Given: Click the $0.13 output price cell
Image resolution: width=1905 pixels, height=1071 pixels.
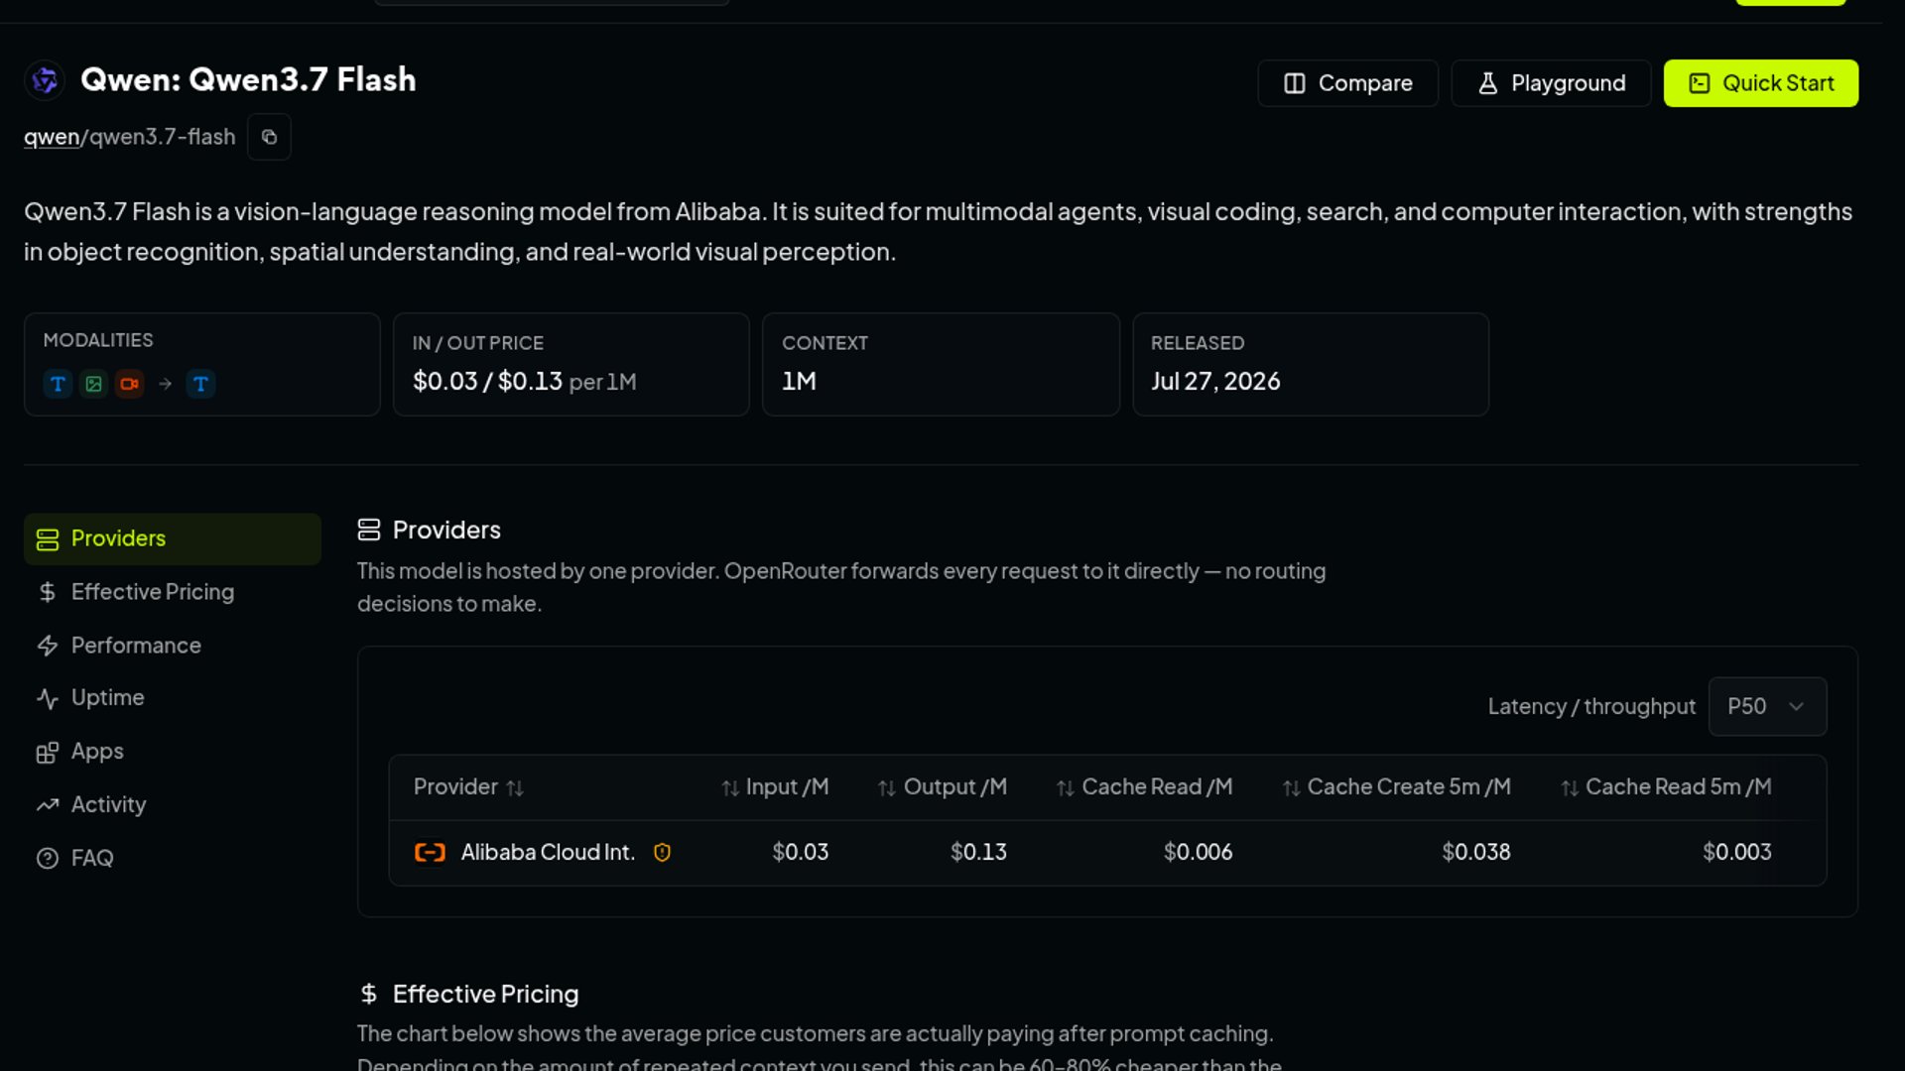Looking at the screenshot, I should pos(978,852).
